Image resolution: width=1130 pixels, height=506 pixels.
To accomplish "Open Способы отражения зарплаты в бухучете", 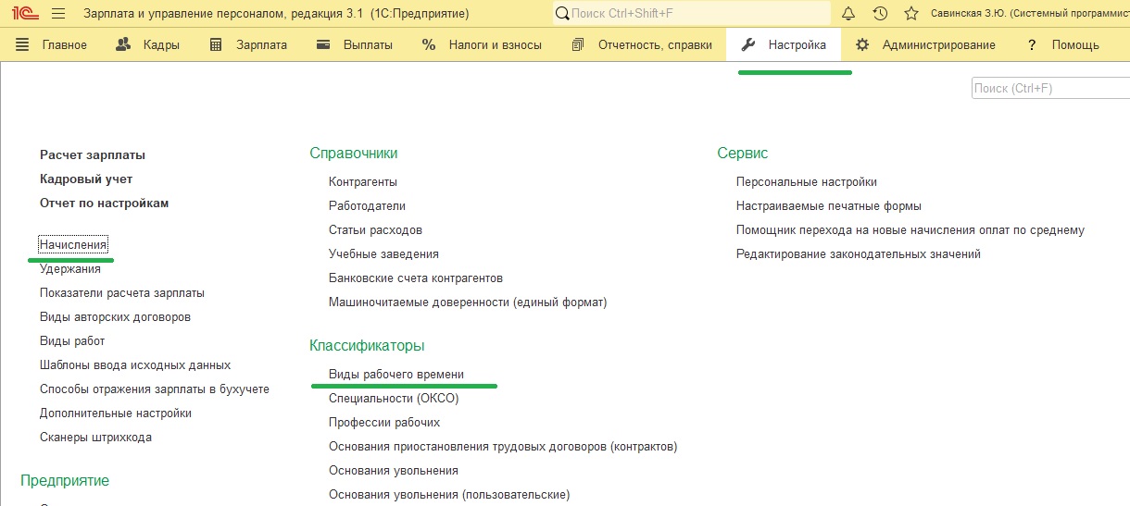I will (155, 389).
